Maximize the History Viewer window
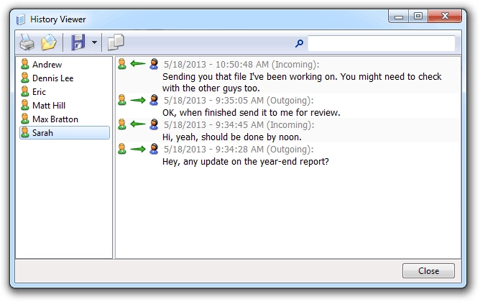The image size is (480, 302). point(418,15)
